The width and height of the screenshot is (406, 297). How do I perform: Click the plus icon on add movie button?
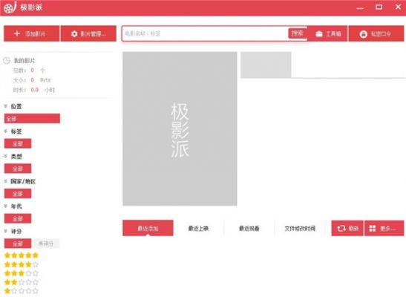pos(17,33)
